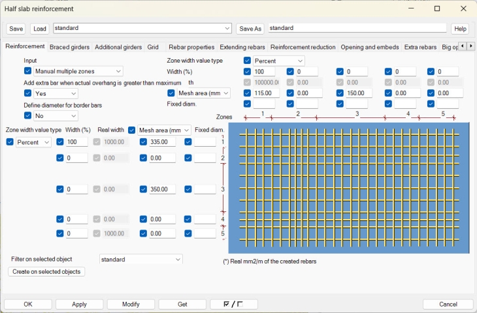Open the Yes extra bar dropdown
Viewport: 477px width, 313px height.
(x=56, y=93)
